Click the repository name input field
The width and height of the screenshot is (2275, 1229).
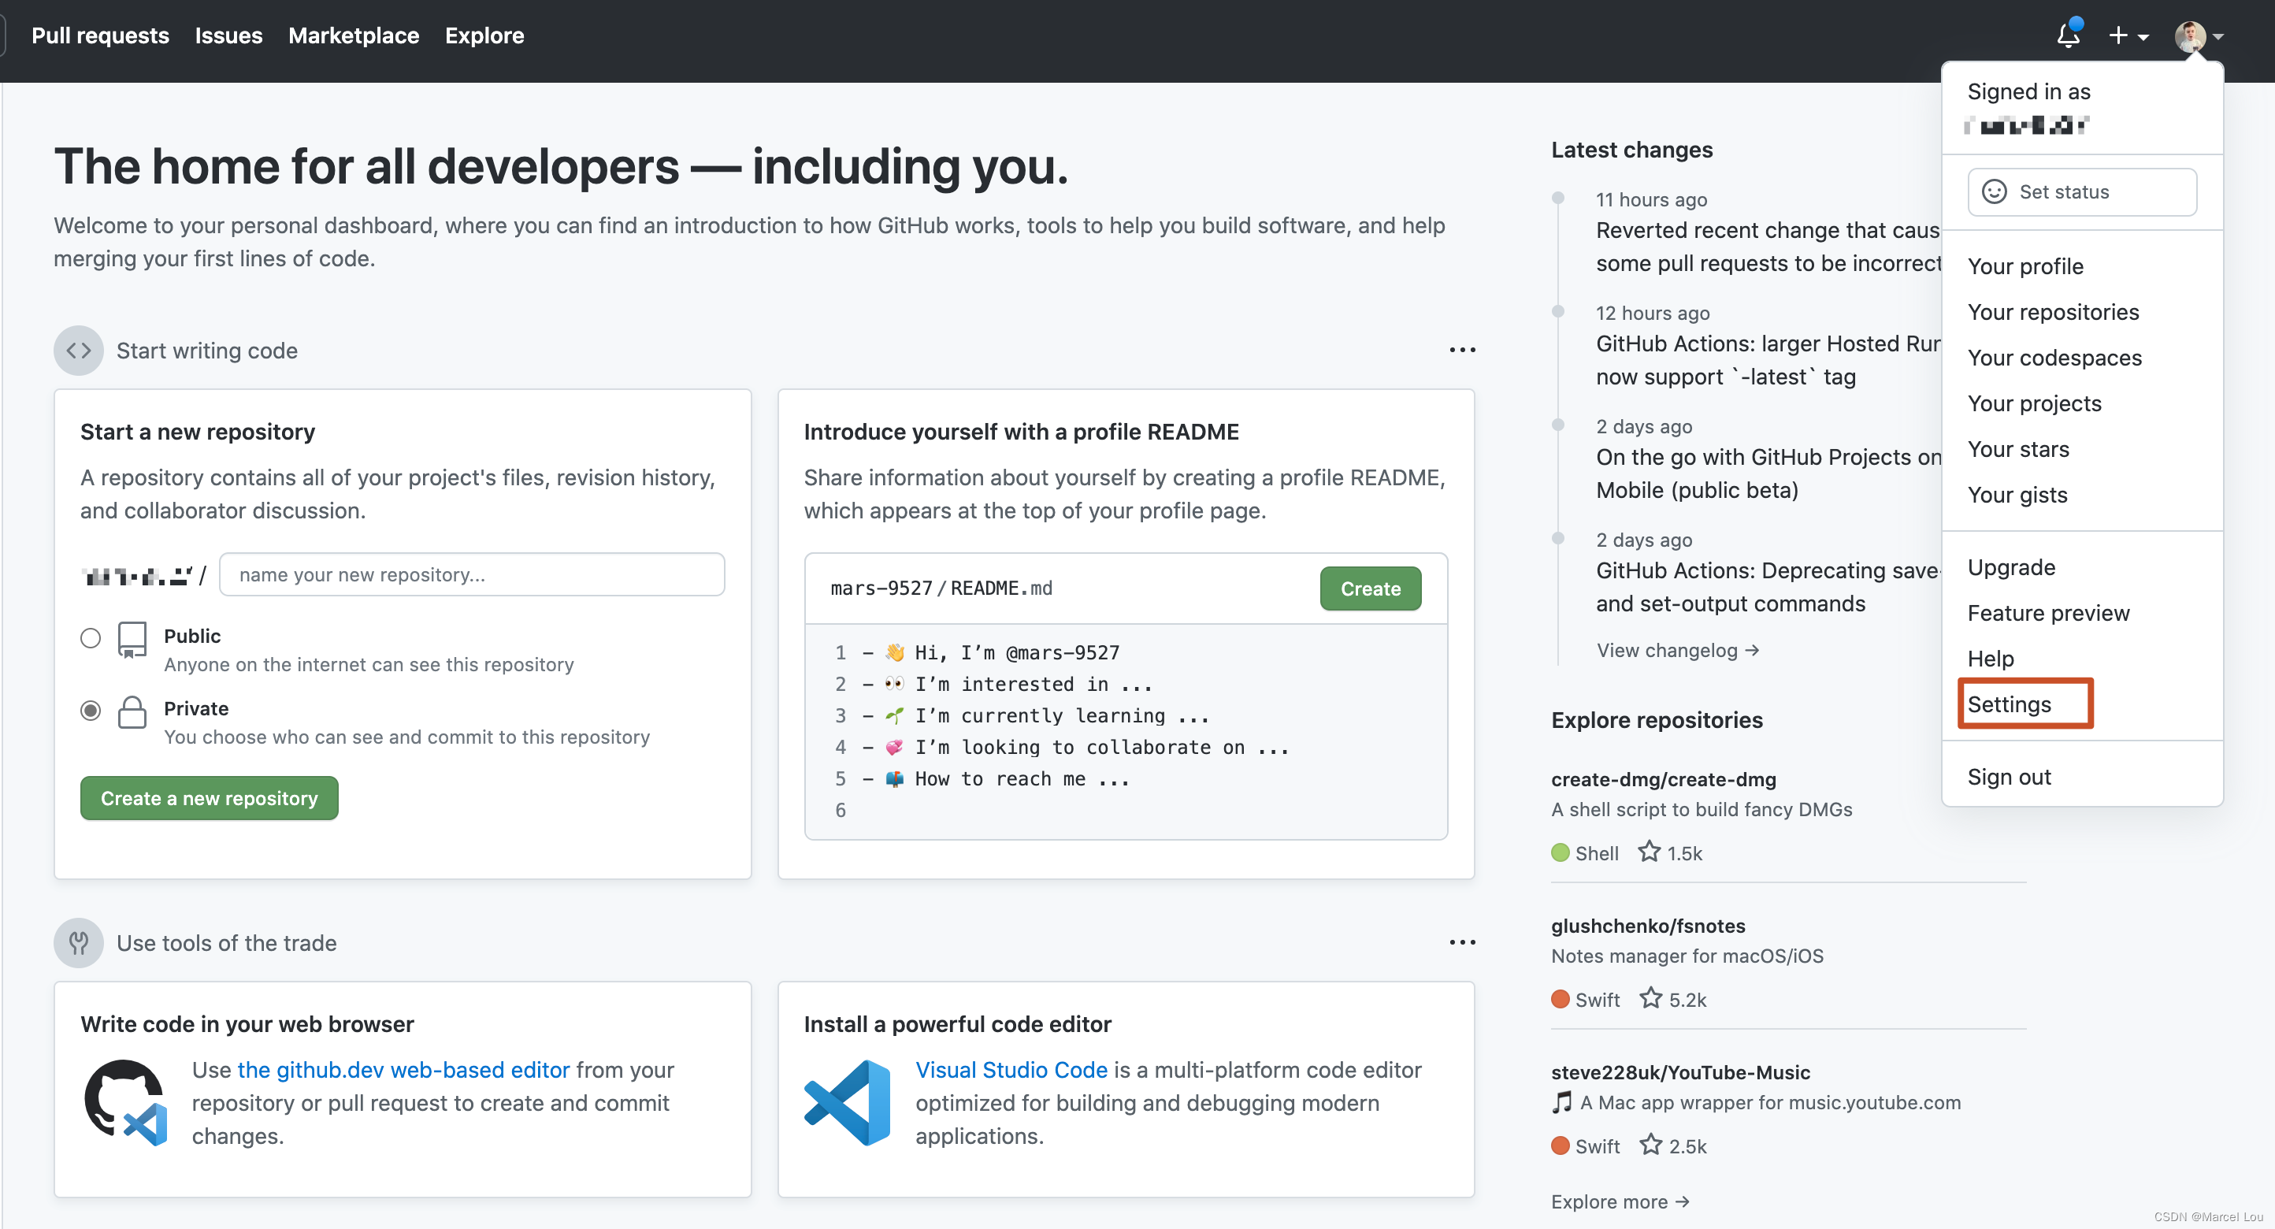click(x=472, y=574)
